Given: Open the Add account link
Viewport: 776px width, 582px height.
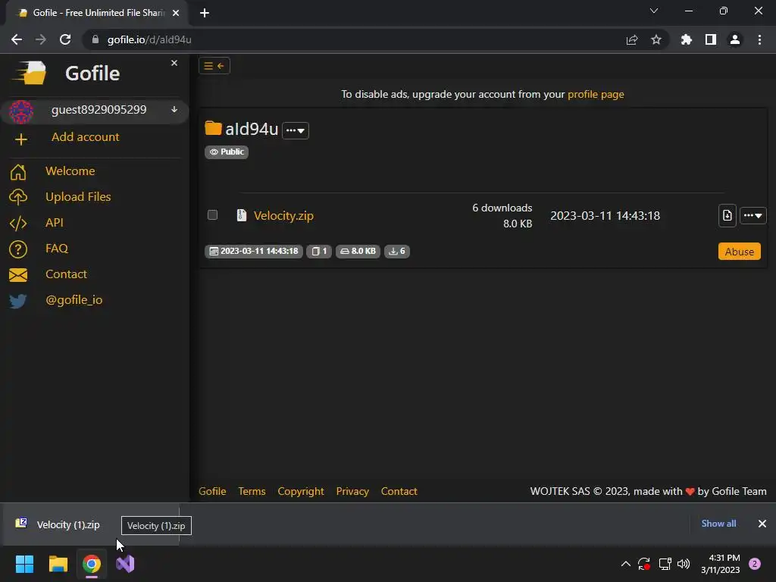Looking at the screenshot, I should 85,137.
